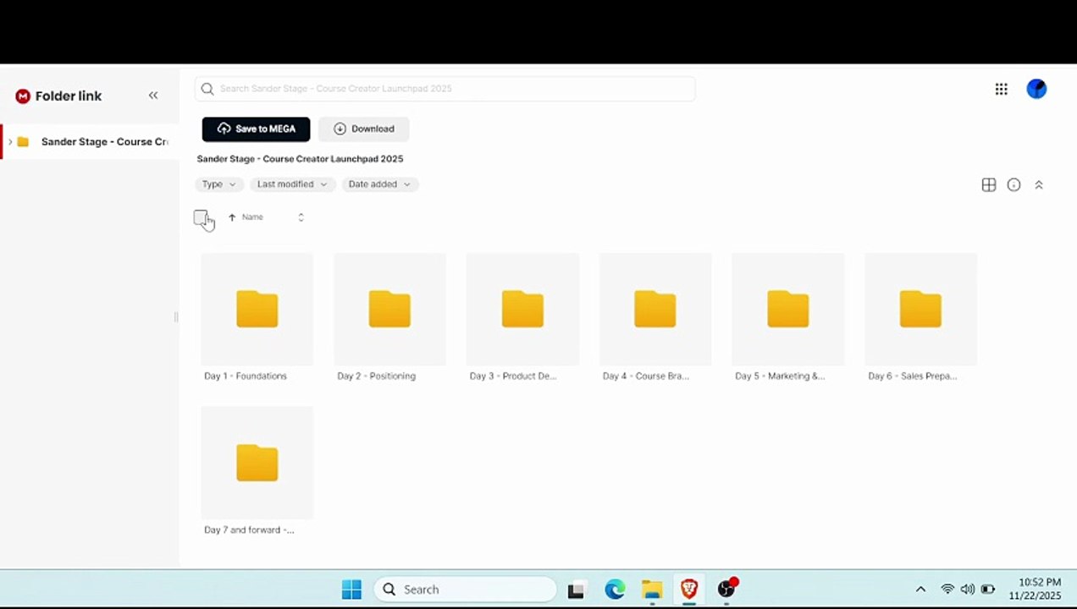Viewport: 1077px width, 609px height.
Task: Toggle sort direction arrow beside Name
Action: pyautogui.click(x=232, y=217)
